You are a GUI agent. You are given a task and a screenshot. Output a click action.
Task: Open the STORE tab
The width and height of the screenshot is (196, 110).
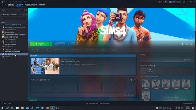click(11, 5)
